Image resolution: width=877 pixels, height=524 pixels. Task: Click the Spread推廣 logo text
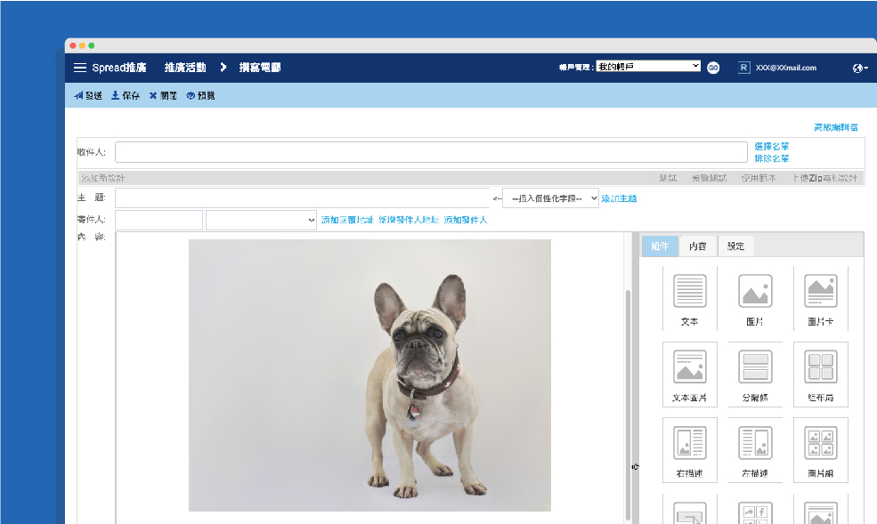click(119, 68)
